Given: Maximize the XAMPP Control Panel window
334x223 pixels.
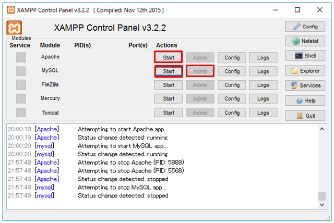Looking at the screenshot, I should click(x=297, y=10).
